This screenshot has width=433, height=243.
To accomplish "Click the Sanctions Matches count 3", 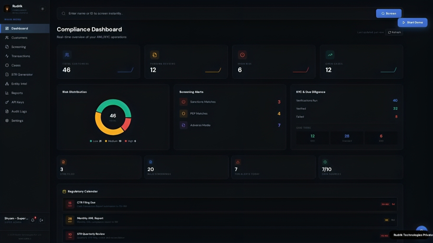I will tap(279, 102).
